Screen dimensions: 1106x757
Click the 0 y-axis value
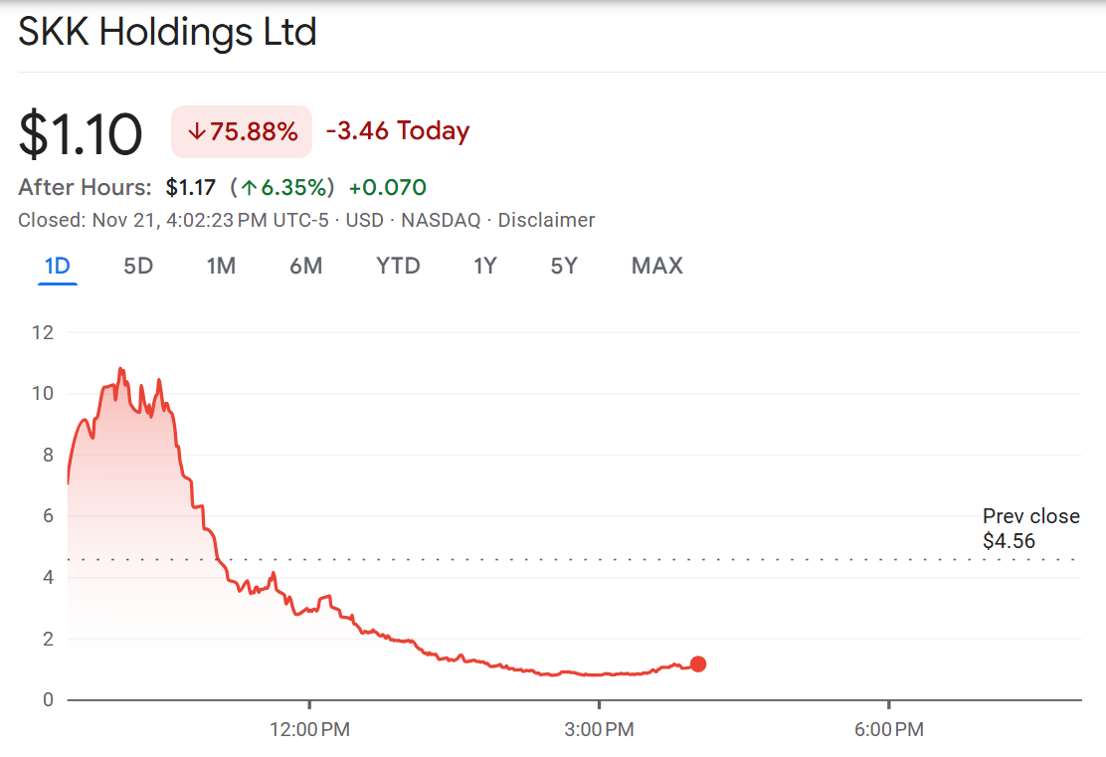coord(48,700)
